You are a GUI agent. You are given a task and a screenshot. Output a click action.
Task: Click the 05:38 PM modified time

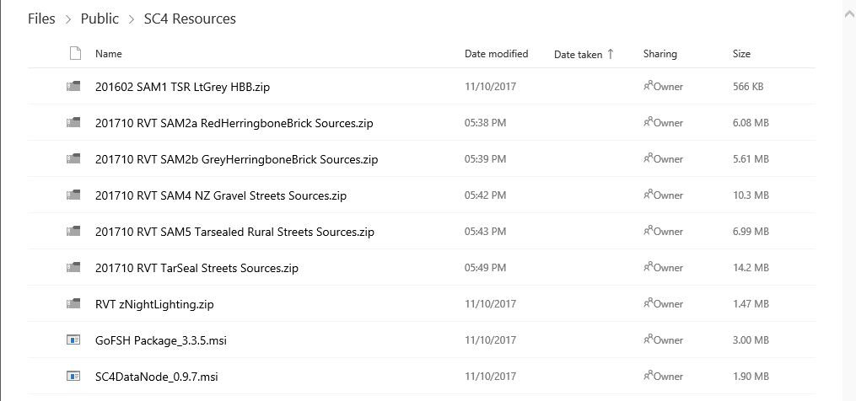click(485, 123)
